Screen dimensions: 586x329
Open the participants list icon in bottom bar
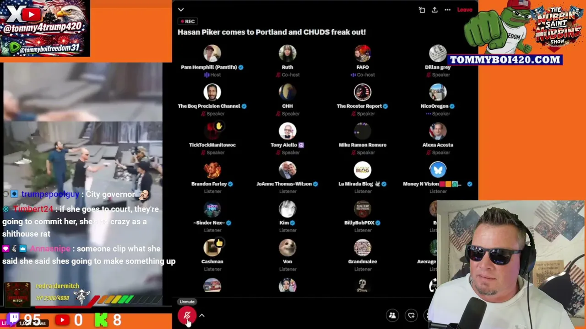[392, 315]
